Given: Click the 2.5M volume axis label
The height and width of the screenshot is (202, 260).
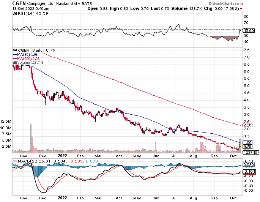Looking at the screenshot, I should (7, 147).
